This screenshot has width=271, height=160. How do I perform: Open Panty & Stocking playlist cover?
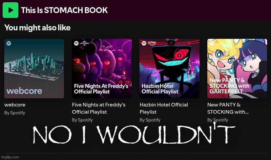pyautogui.click(x=237, y=69)
